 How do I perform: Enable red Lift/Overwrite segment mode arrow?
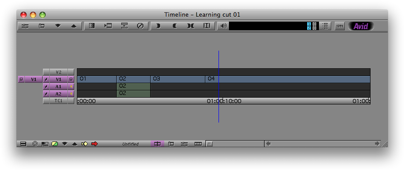point(95,144)
